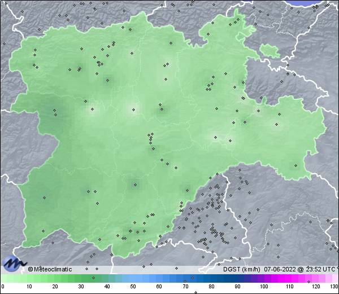The image size is (339, 294).
Task: Click the scale label 0
Action: click(3, 287)
